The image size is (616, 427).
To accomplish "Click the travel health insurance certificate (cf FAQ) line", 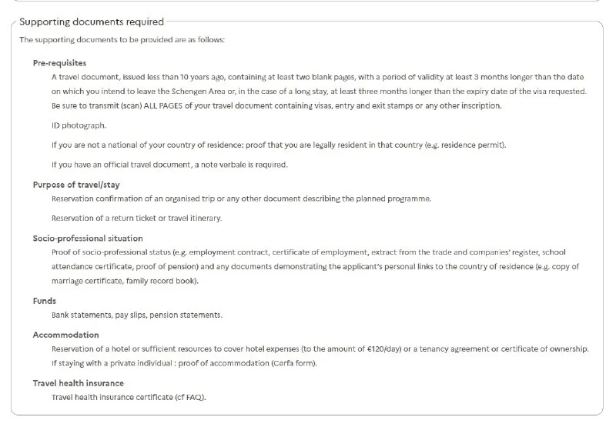I will [x=129, y=397].
